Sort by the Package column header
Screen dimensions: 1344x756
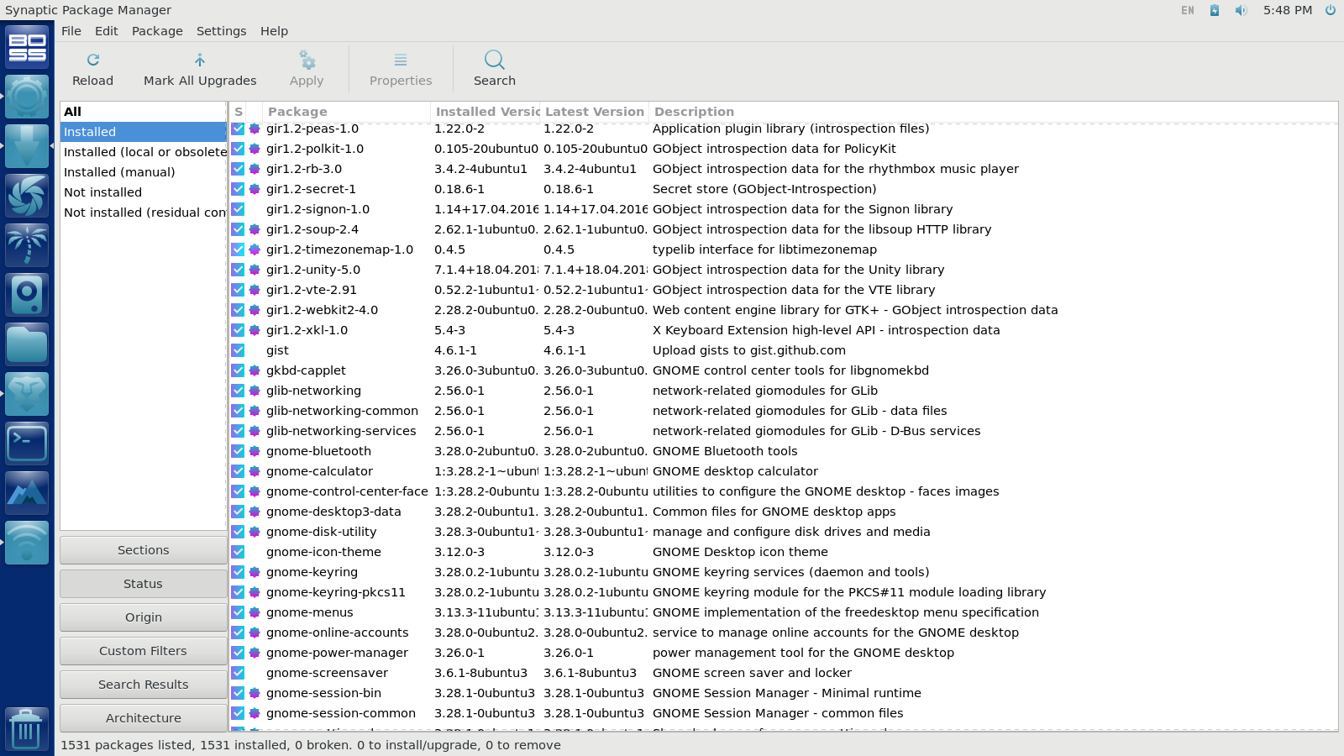(x=346, y=112)
